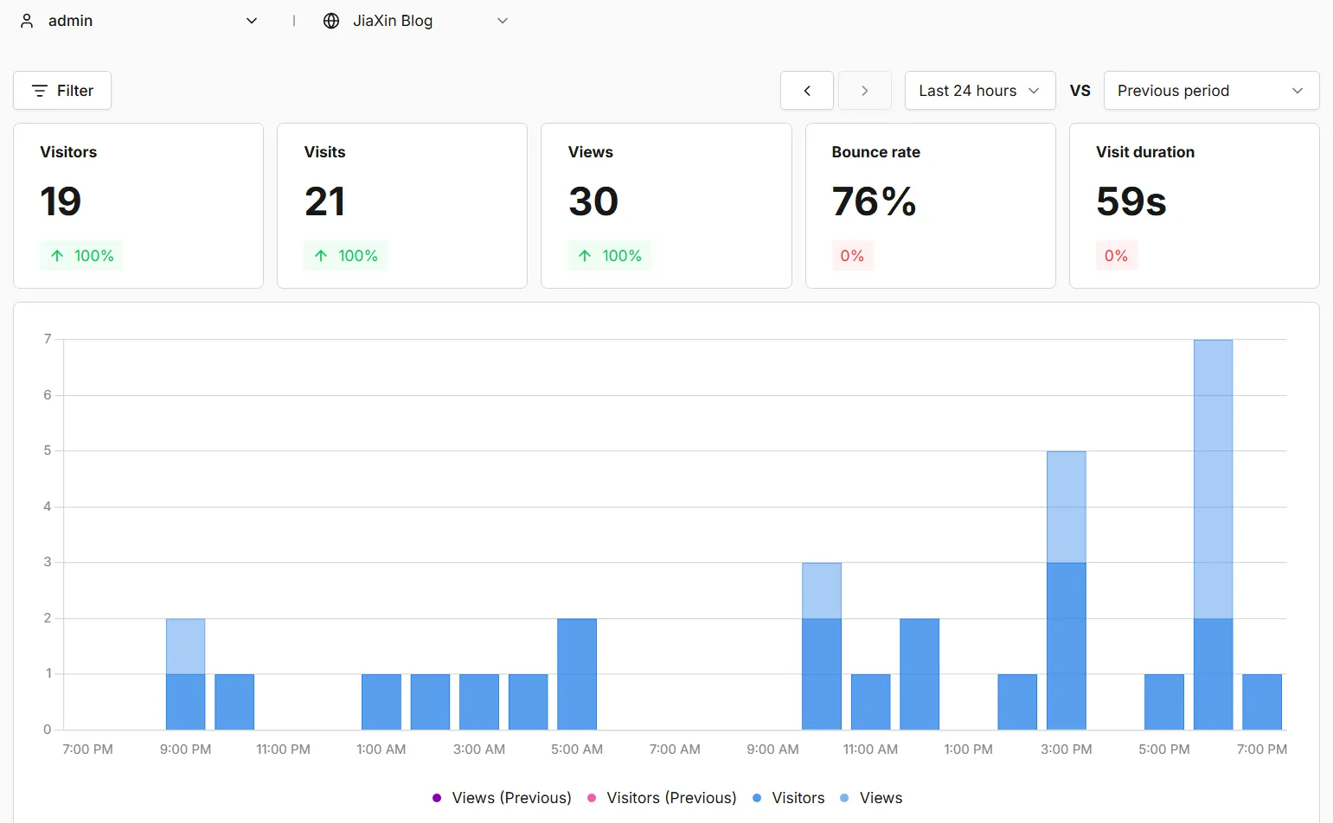The height and width of the screenshot is (823, 1333).
Task: Click the 0% badge under Visit duration
Action: (x=1116, y=256)
